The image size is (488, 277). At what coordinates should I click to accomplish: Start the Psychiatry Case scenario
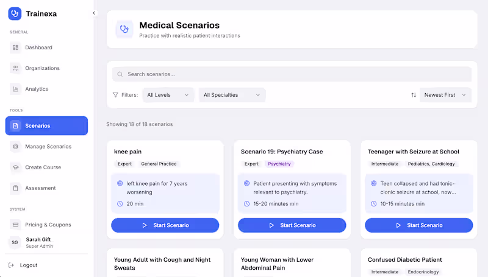pos(292,225)
